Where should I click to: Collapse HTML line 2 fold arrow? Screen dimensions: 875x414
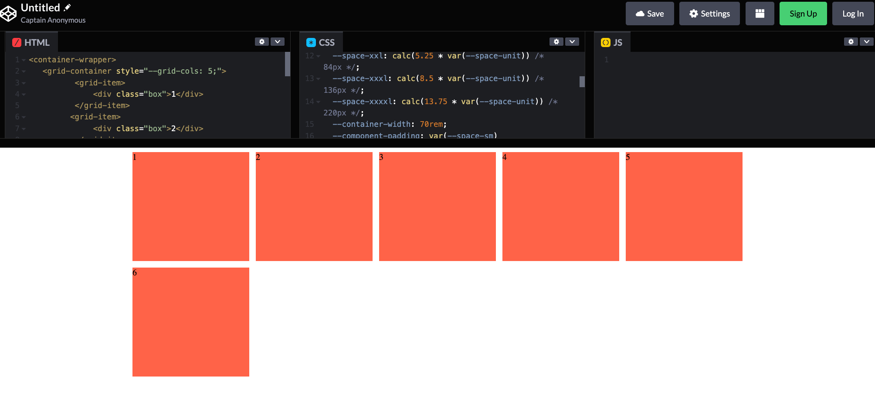(x=24, y=71)
